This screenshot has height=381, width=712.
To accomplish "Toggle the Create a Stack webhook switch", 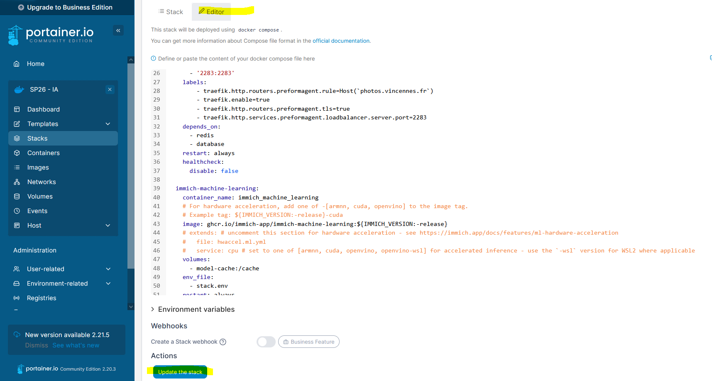I will [266, 342].
